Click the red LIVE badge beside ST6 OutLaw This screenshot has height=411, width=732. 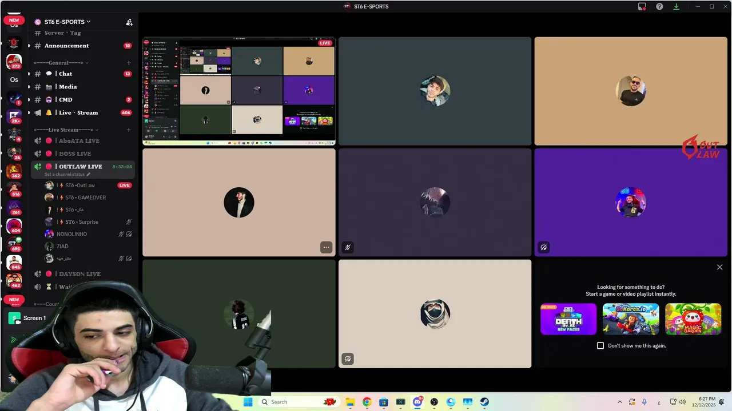tap(124, 186)
